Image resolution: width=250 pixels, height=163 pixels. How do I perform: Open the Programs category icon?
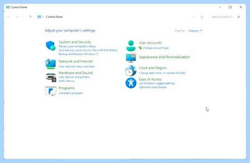point(51,91)
